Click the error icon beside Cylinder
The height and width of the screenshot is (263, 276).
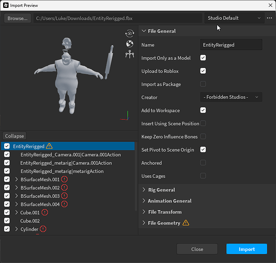(x=43, y=229)
